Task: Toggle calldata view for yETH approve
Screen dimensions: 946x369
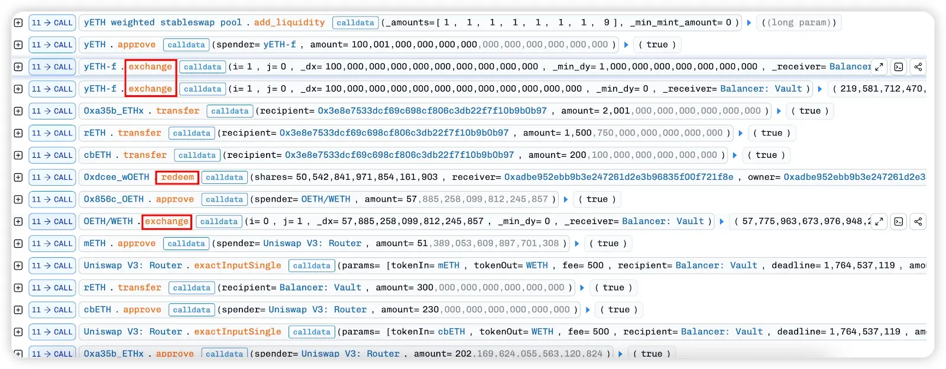Action: pyautogui.click(x=186, y=45)
